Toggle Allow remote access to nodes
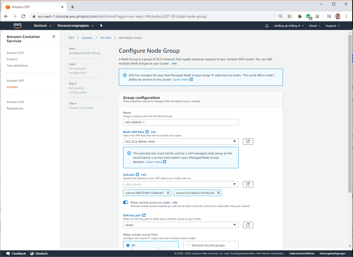The width and height of the screenshot is (353, 257). pyautogui.click(x=126, y=202)
